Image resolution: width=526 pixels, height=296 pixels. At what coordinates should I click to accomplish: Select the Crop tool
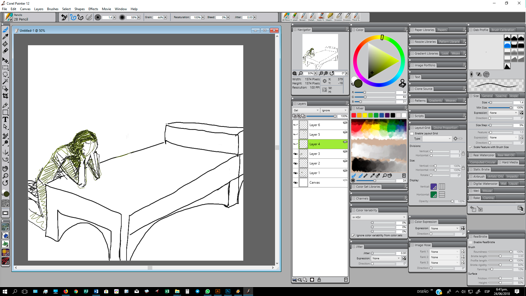pos(5,96)
